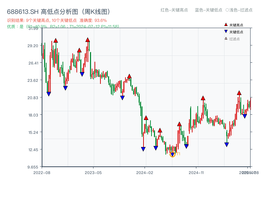278x208 pixels.
Task: Click the 过滤点 legend label inside chart
Action: [x=234, y=39]
